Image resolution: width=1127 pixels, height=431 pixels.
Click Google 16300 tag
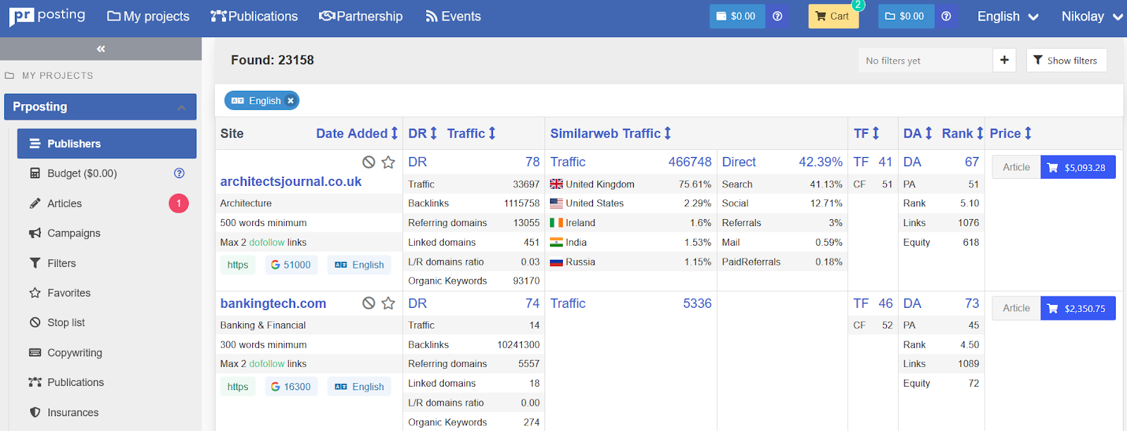(x=291, y=387)
